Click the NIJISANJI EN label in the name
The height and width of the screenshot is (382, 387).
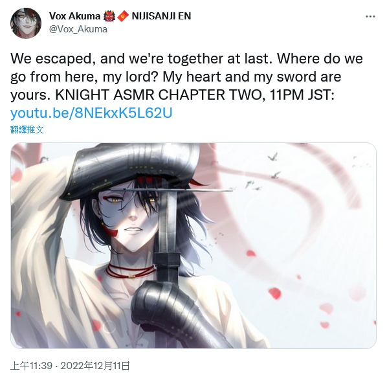tap(161, 16)
